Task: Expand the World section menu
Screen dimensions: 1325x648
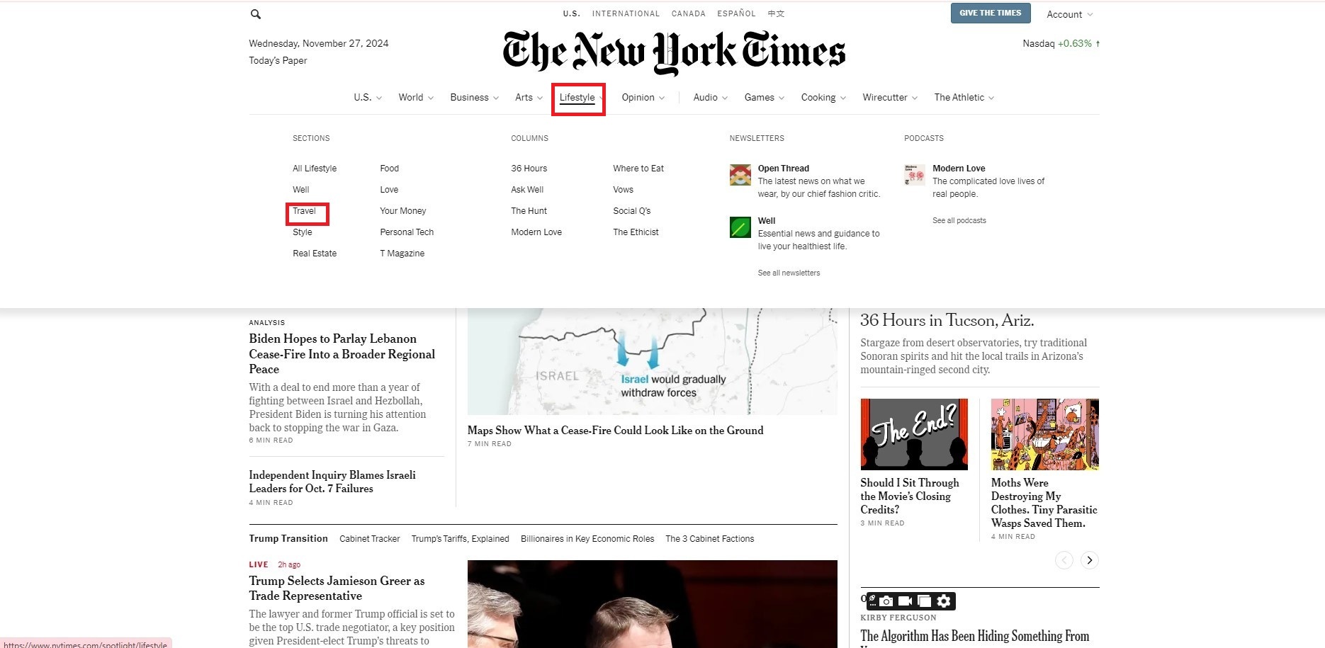Action: tap(416, 97)
